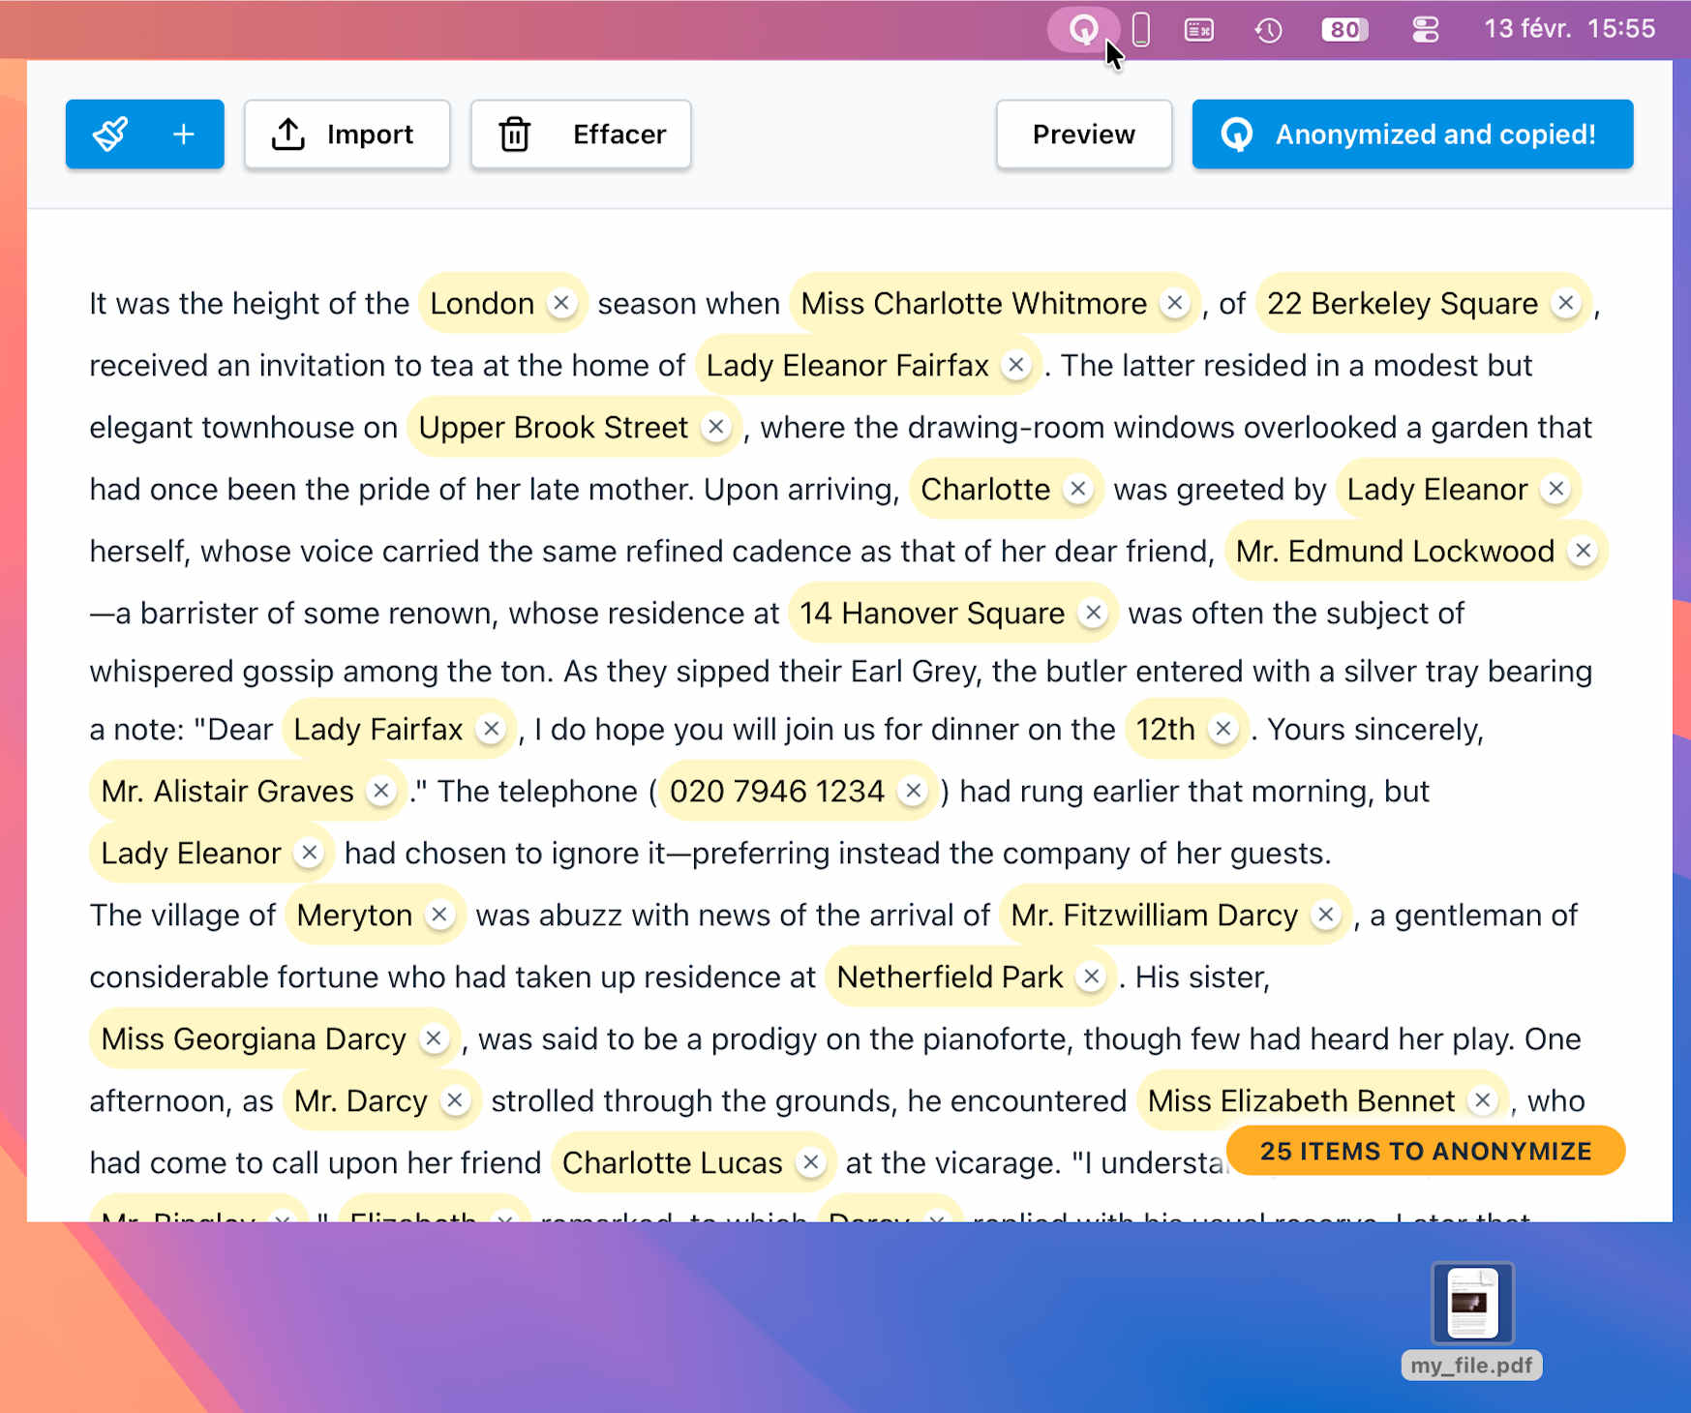The image size is (1691, 1413).
Task: Click the 25 items to anonymize badge
Action: 1425,1151
